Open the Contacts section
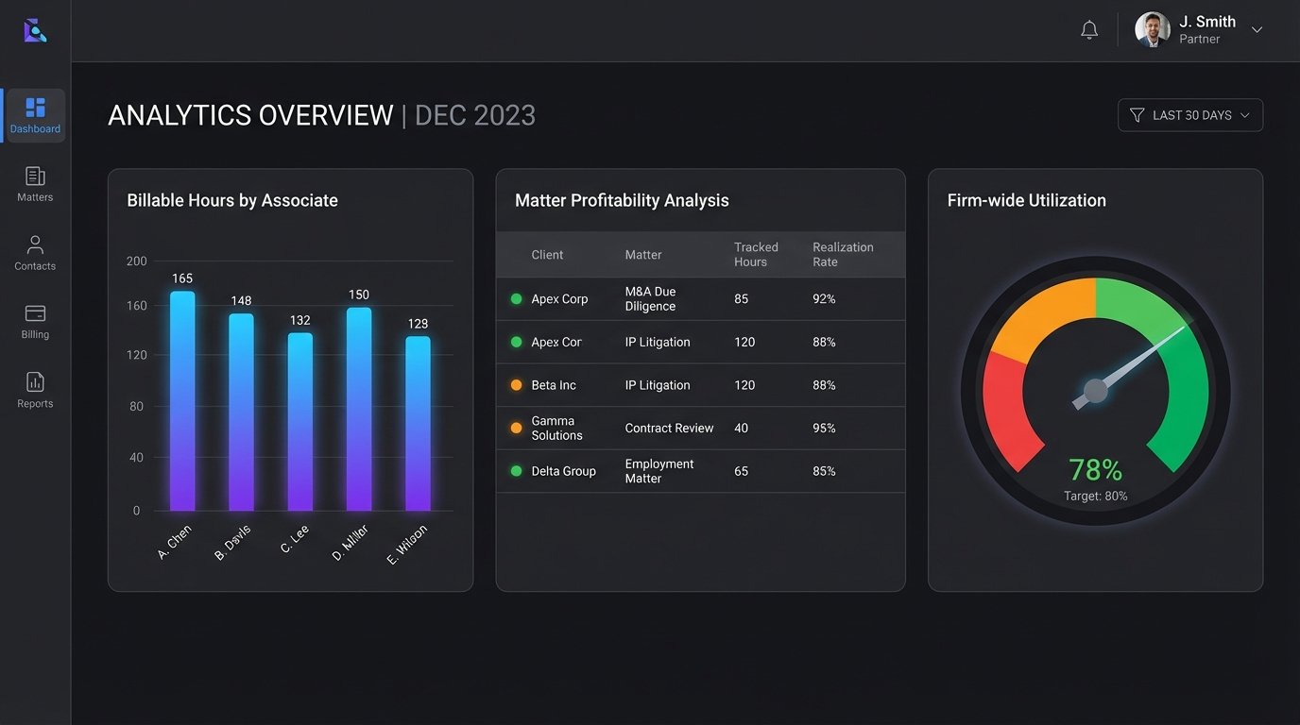The image size is (1300, 725). pos(35,251)
